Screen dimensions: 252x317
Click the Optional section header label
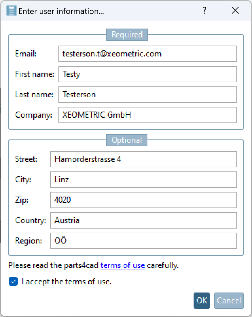(x=126, y=140)
